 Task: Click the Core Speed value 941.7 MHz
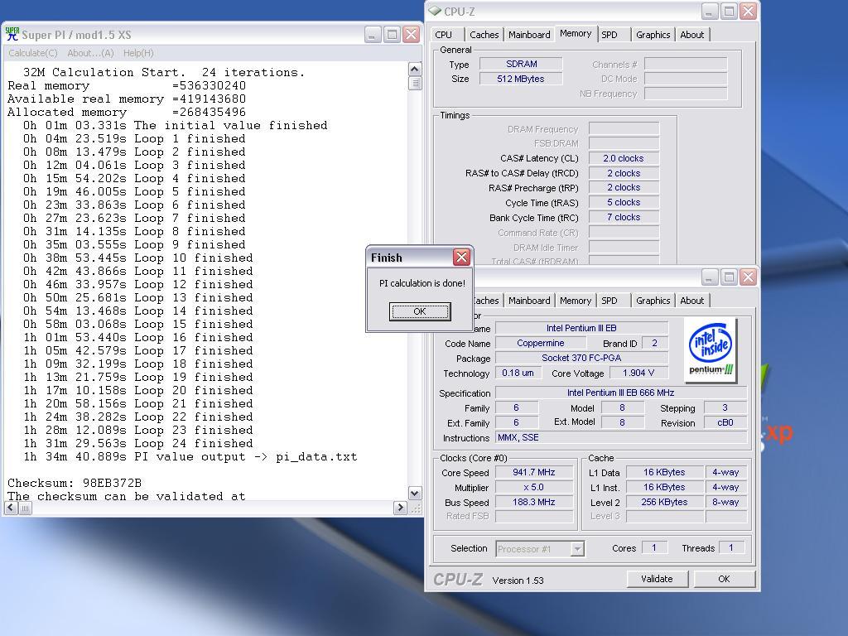534,472
